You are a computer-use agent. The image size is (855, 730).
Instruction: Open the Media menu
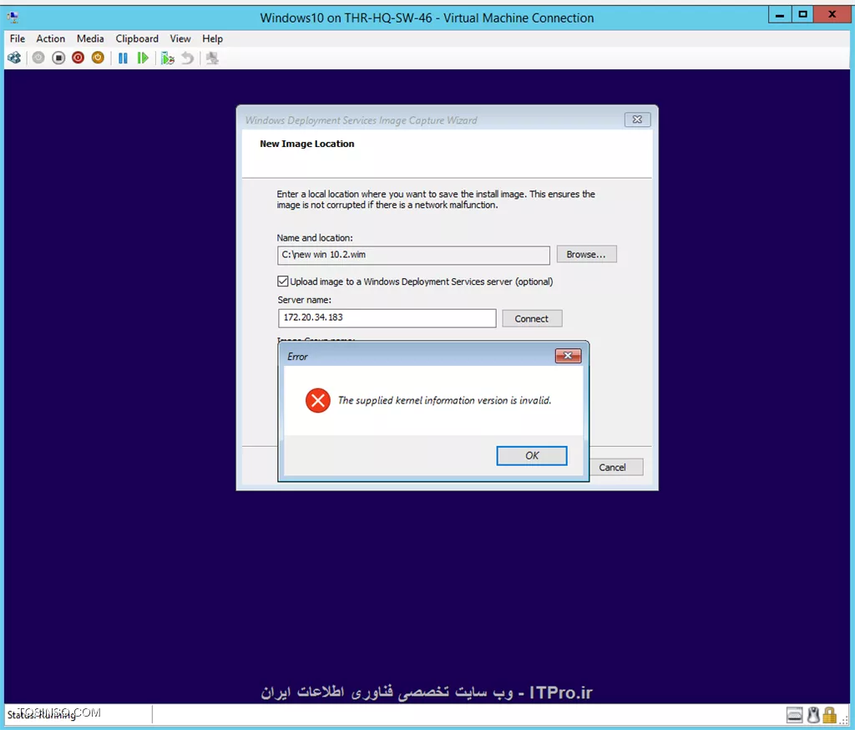click(x=90, y=38)
